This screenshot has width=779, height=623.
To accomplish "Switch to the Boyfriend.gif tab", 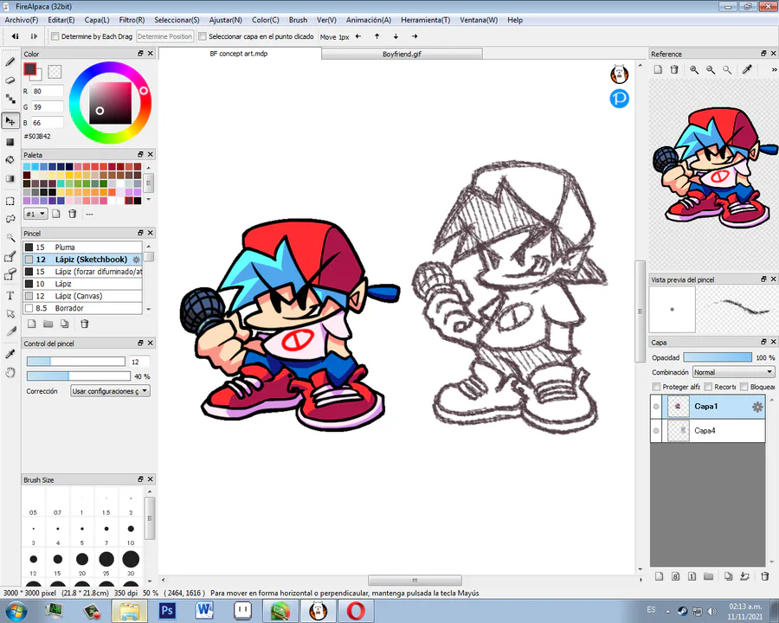I will (402, 54).
